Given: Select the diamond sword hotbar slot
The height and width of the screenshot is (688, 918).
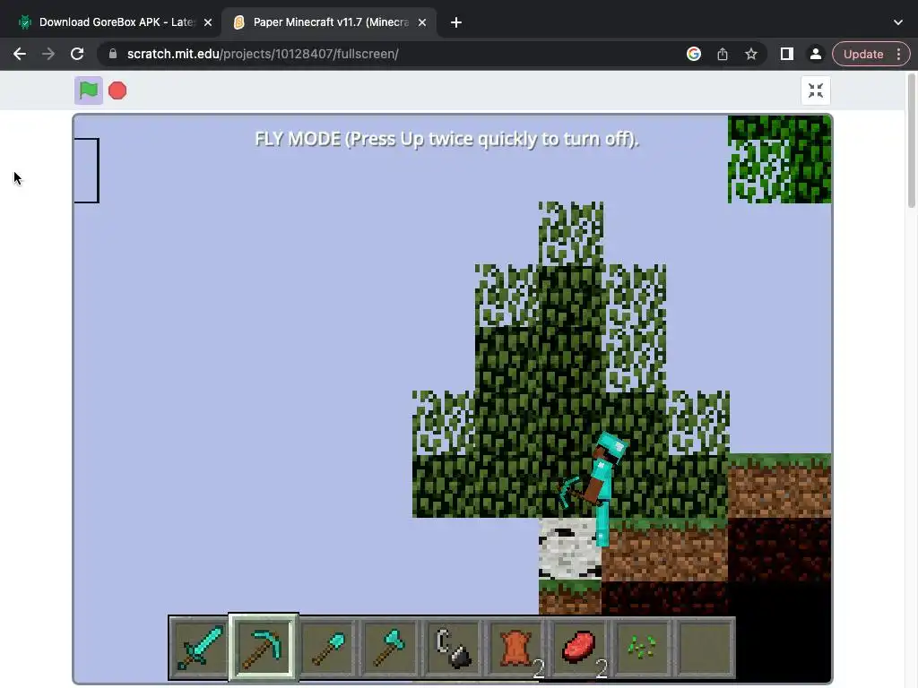Looking at the screenshot, I should click(200, 647).
